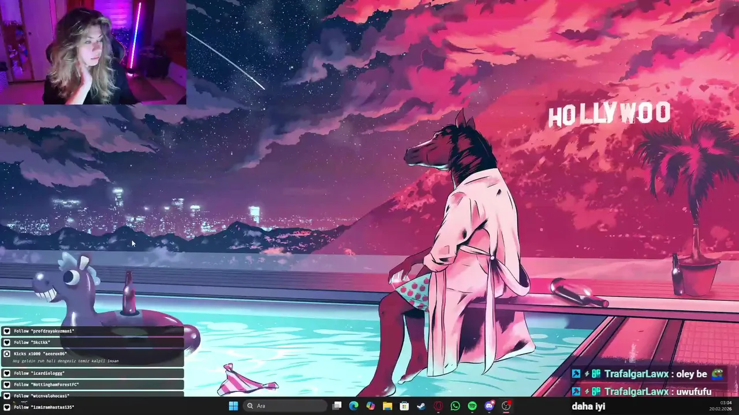This screenshot has width=739, height=415.
Task: Select the Follow "Skctkk" event text
Action: [32, 342]
